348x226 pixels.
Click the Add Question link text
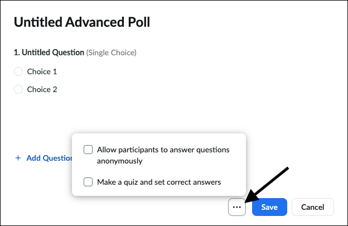click(50, 158)
